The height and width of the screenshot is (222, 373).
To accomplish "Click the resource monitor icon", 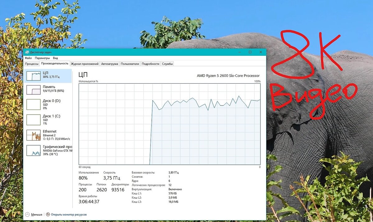I will tap(48, 214).
